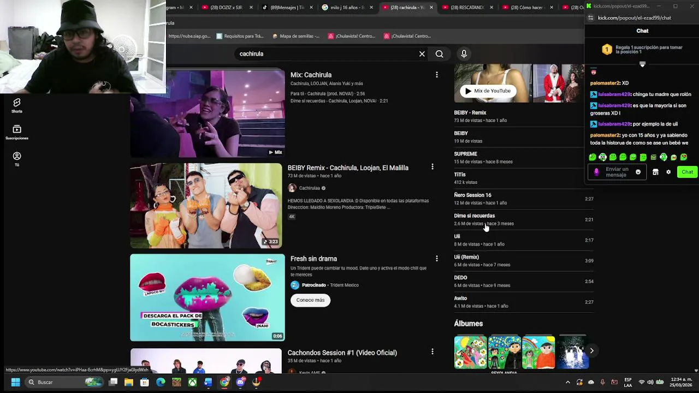Click the heart-eyes emote in Kick chat
The height and width of the screenshot is (393, 699).
point(684,157)
